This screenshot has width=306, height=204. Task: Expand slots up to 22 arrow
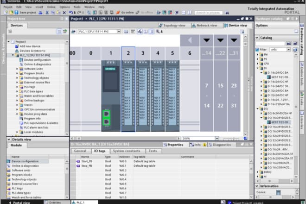pyautogui.click(x=220, y=40)
